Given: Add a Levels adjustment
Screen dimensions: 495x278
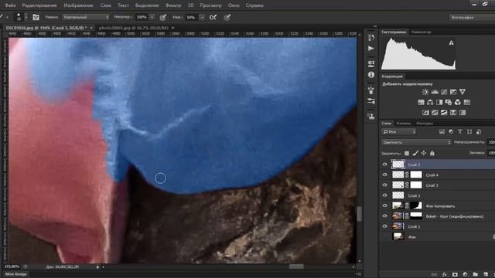Looking at the screenshot, I should click(x=435, y=92).
